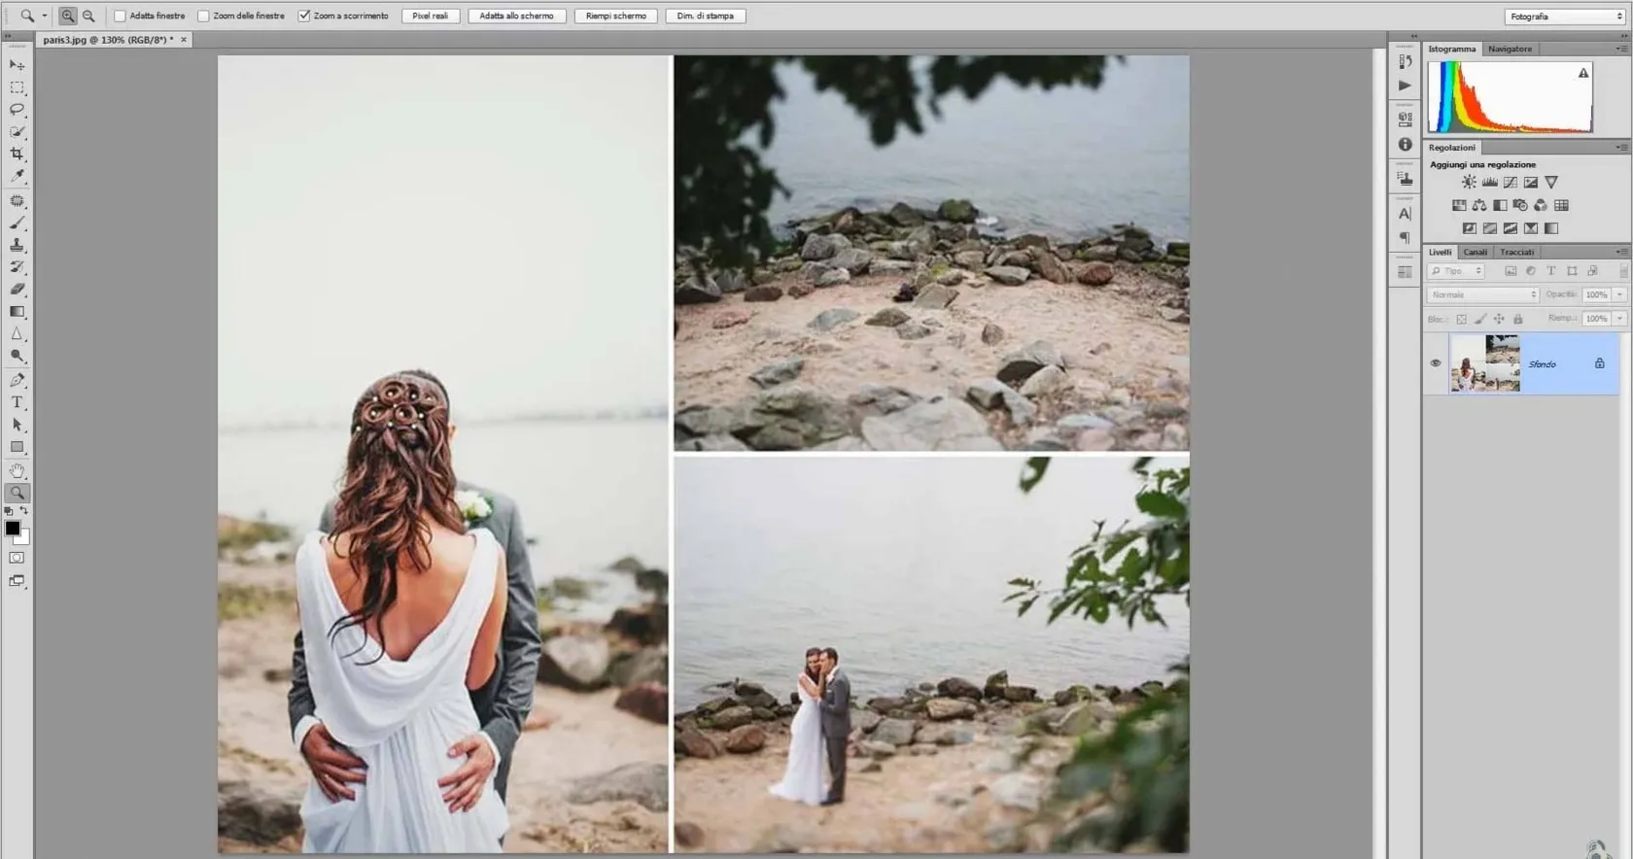The width and height of the screenshot is (1633, 859).
Task: Choose the Hand tool
Action: [x=17, y=470]
